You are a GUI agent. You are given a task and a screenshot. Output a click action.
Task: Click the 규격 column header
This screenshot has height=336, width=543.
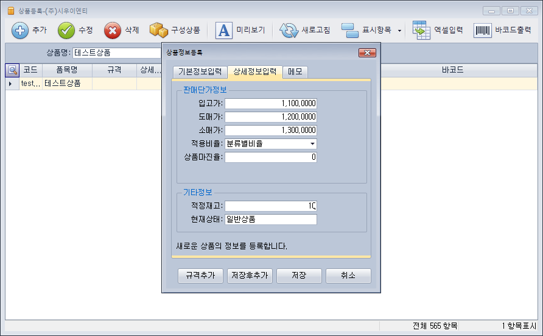pos(114,70)
